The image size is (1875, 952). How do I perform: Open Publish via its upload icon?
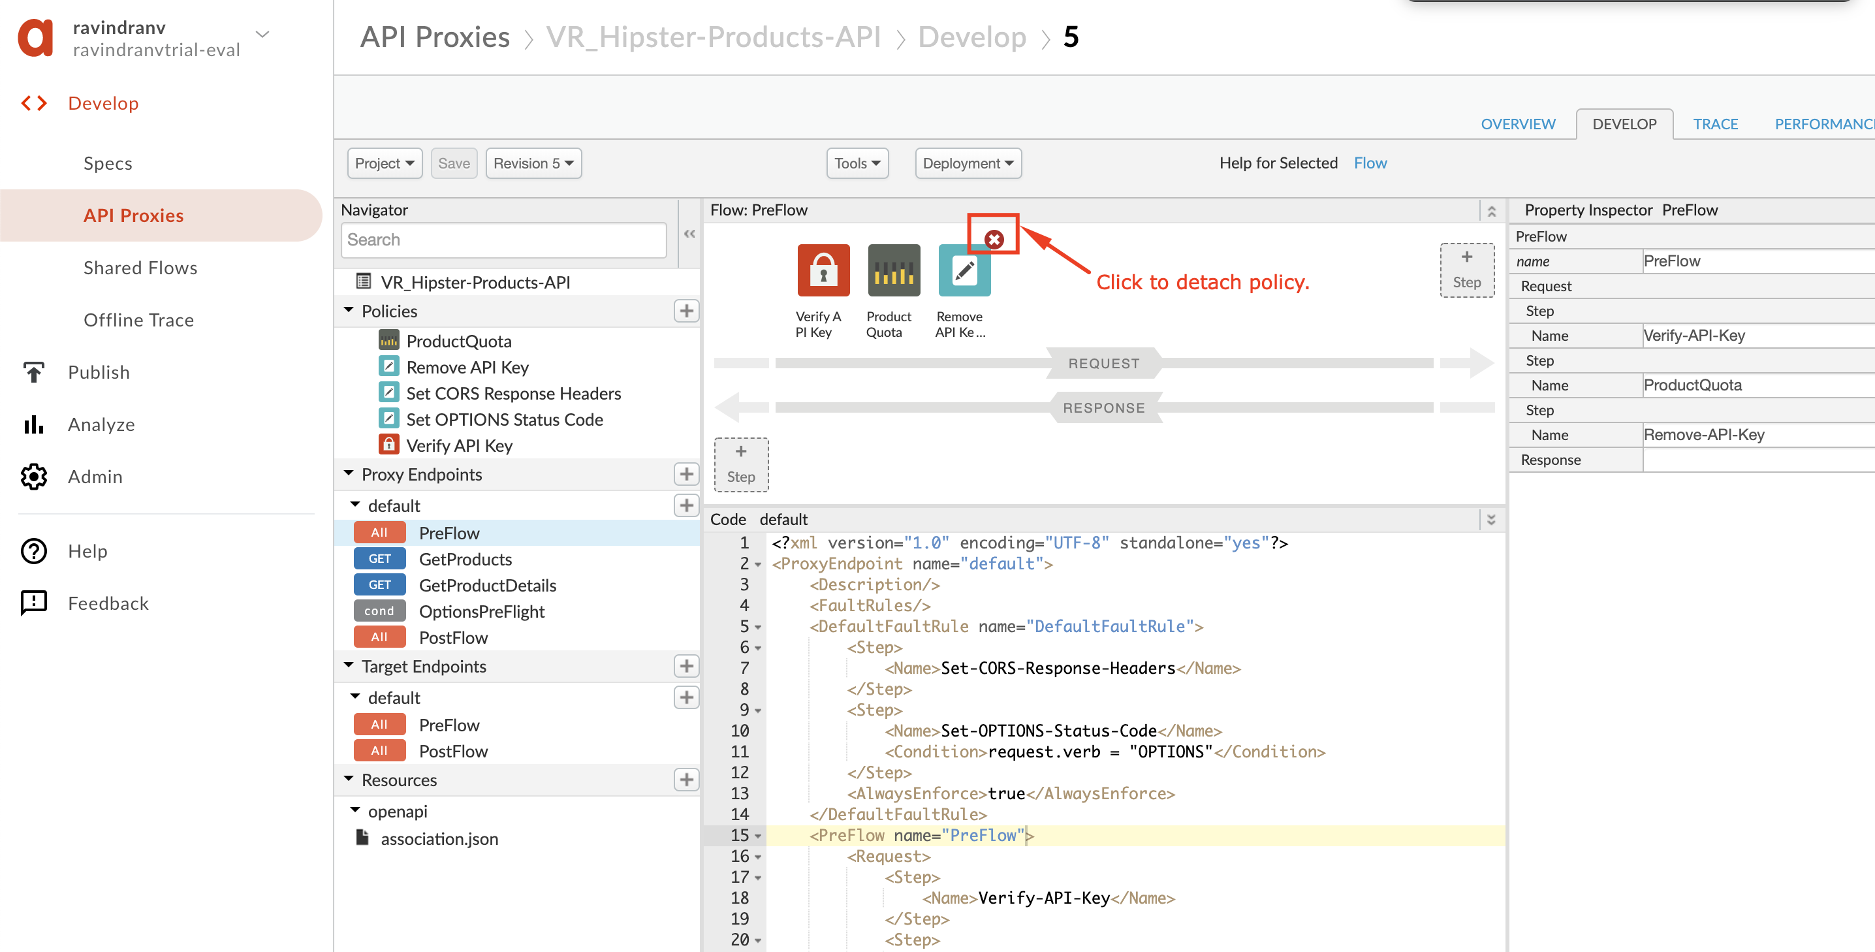tap(33, 372)
